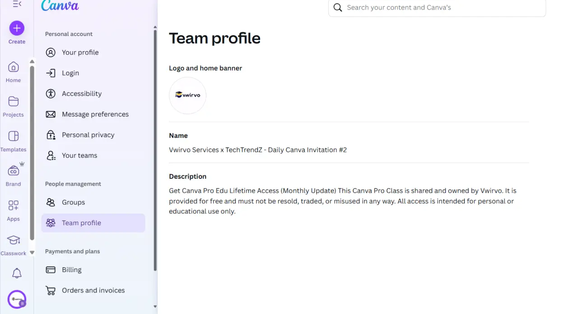Click the purple Create plus button

(x=17, y=28)
